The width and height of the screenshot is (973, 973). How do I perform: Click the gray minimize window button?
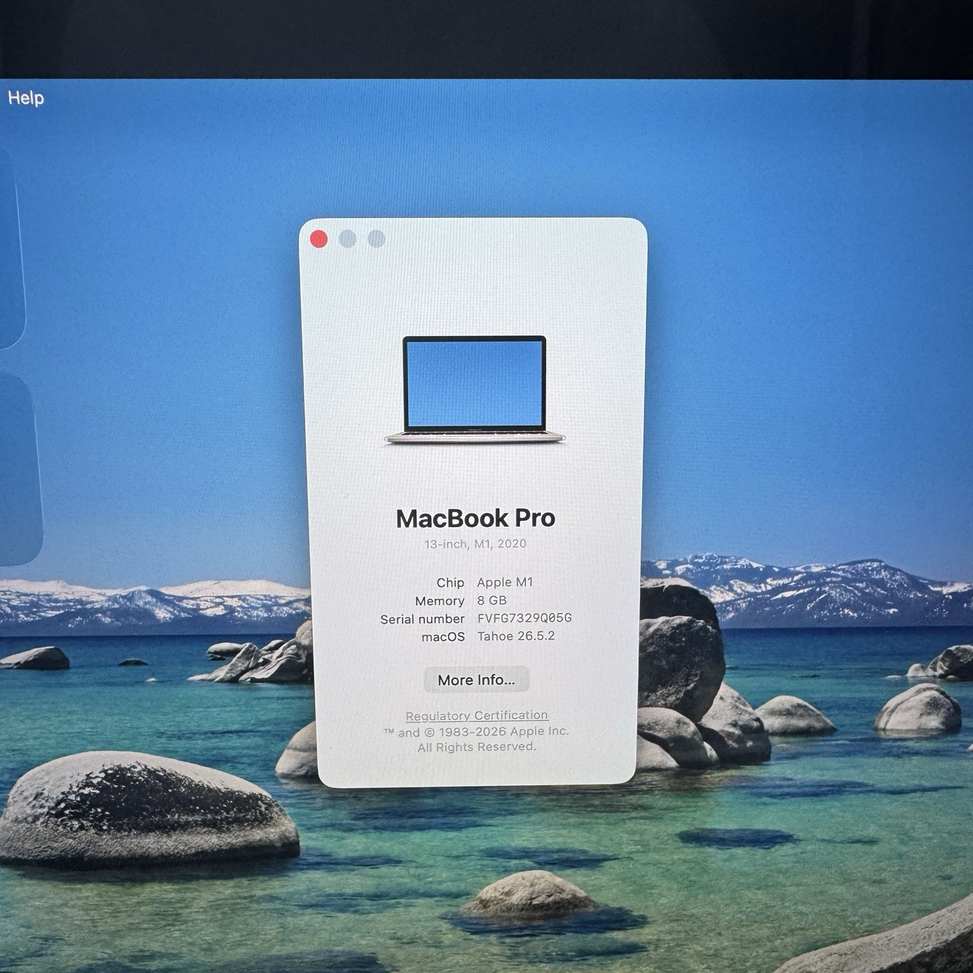(347, 239)
